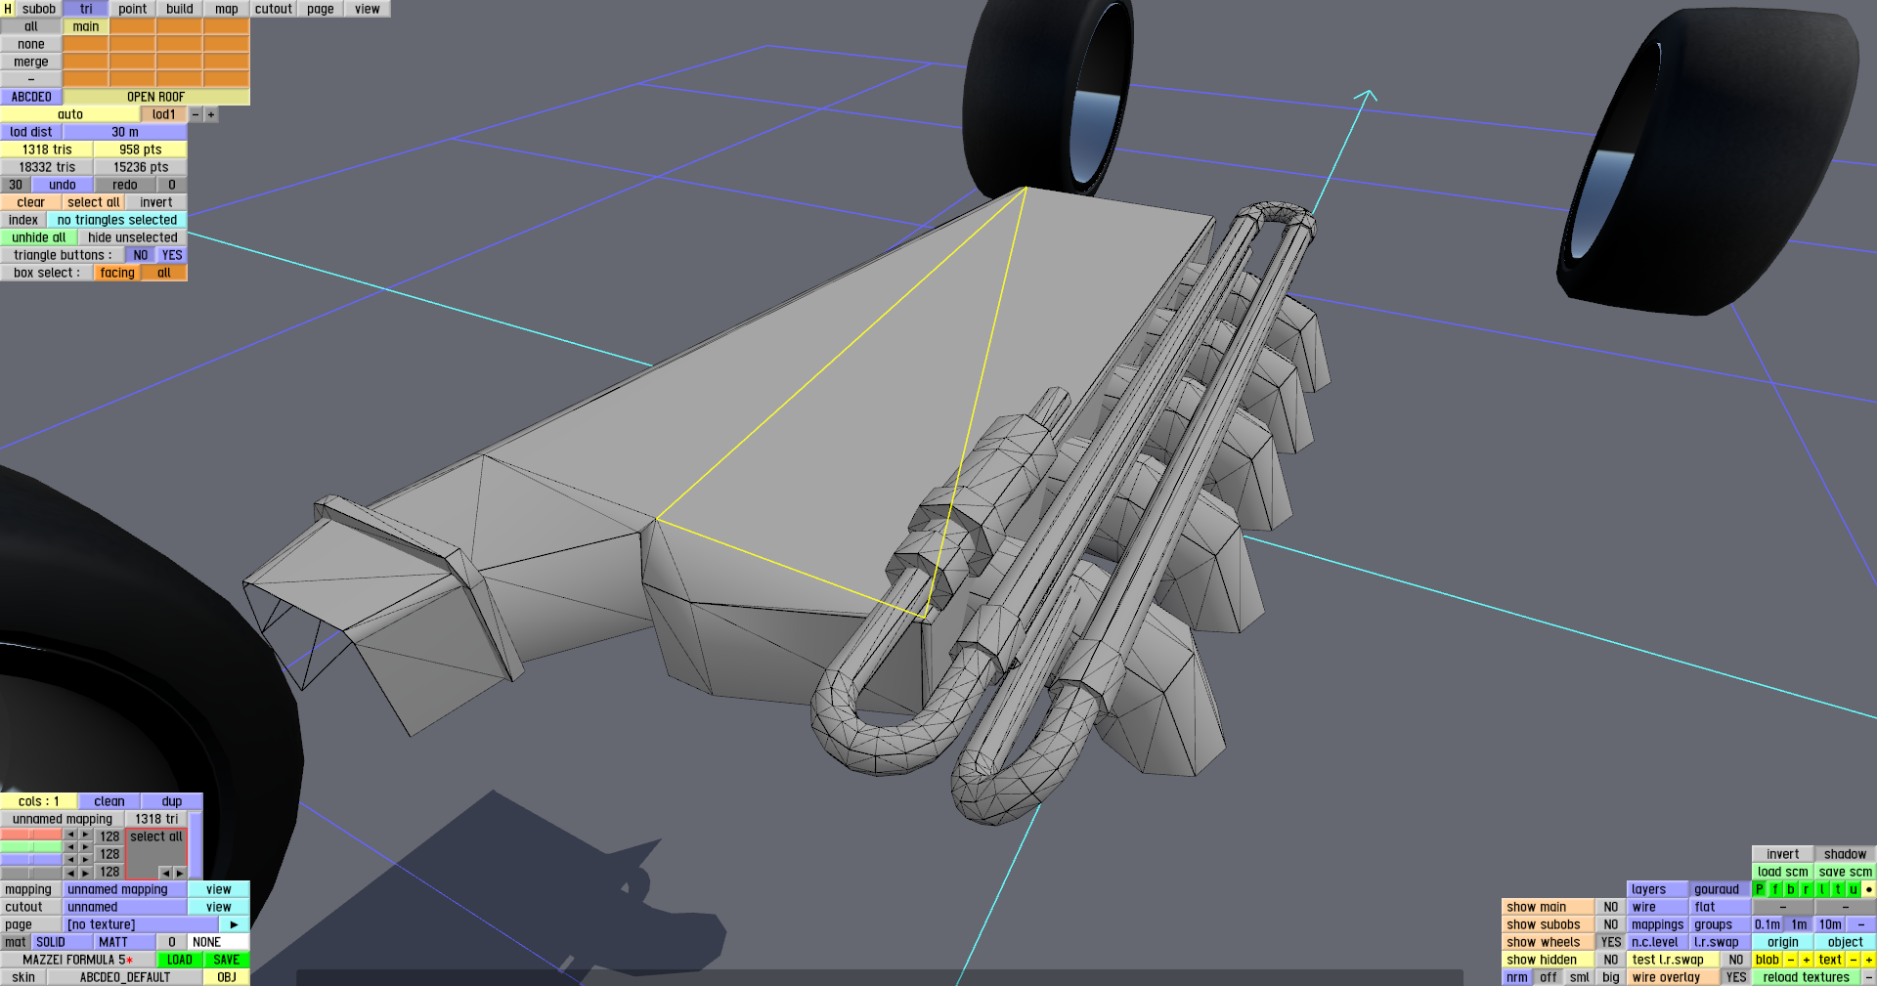Click the plus button after blob
Screen dimensions: 1877x986
[x=1807, y=960]
